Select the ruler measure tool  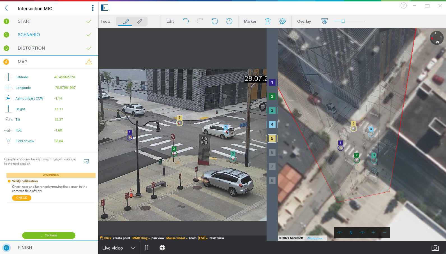pyautogui.click(x=139, y=21)
